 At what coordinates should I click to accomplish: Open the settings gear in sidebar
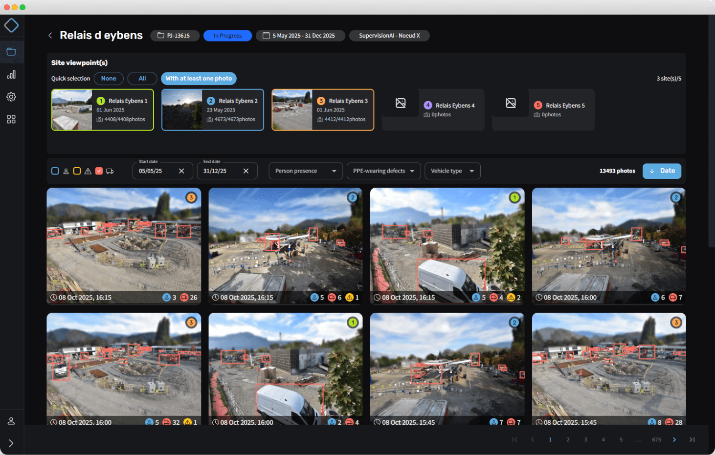[11, 97]
